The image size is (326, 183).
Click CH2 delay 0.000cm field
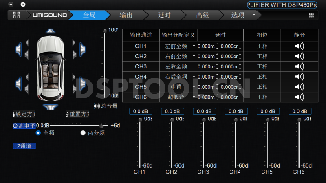click(x=229, y=56)
